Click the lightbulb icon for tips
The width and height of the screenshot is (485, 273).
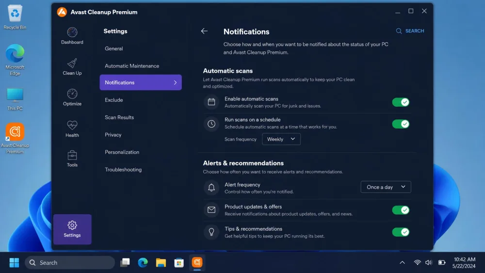click(x=211, y=232)
